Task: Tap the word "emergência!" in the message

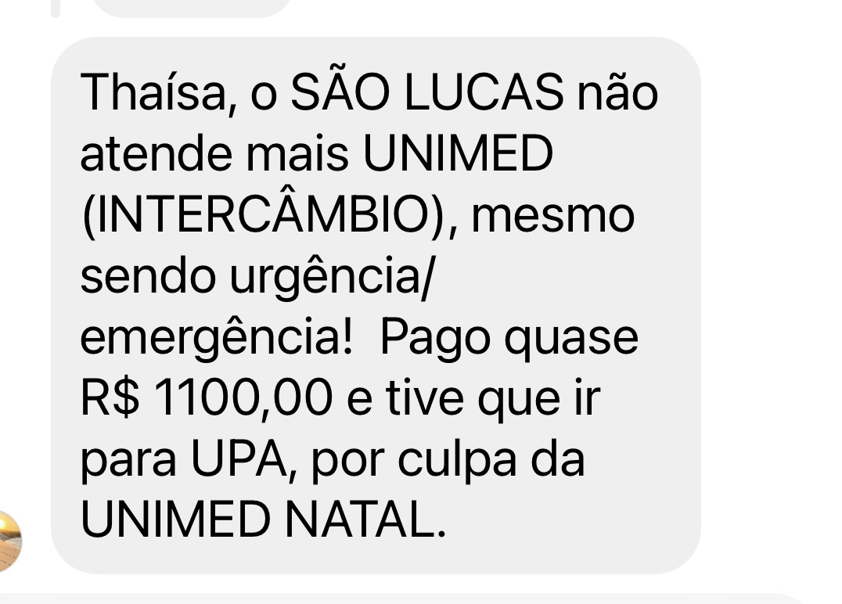Action: click(x=217, y=338)
